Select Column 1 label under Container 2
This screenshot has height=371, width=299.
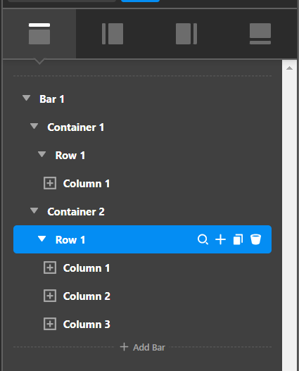(x=87, y=268)
